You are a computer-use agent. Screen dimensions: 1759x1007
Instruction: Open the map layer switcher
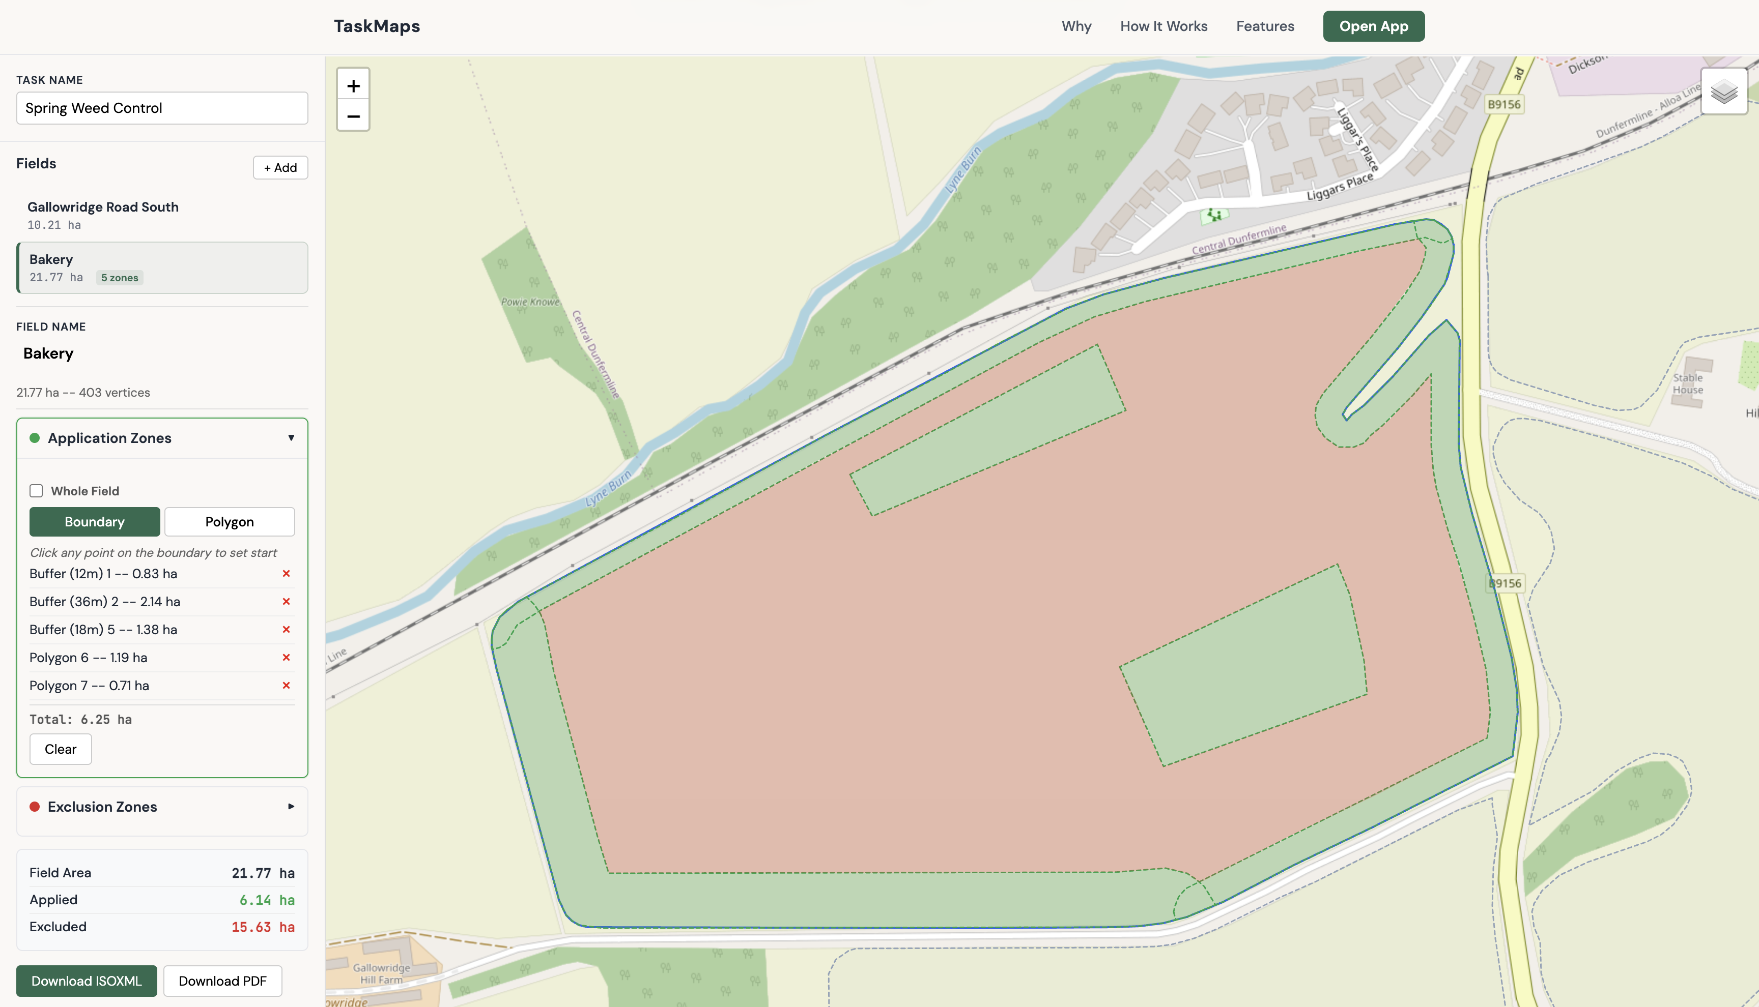click(x=1724, y=92)
